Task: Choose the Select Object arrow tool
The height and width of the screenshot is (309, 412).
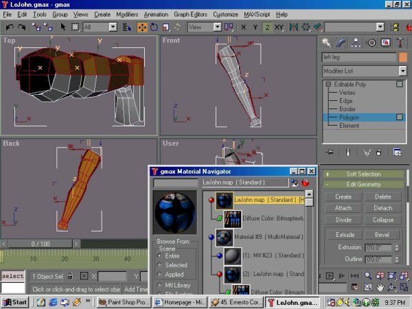Action: coord(63,27)
